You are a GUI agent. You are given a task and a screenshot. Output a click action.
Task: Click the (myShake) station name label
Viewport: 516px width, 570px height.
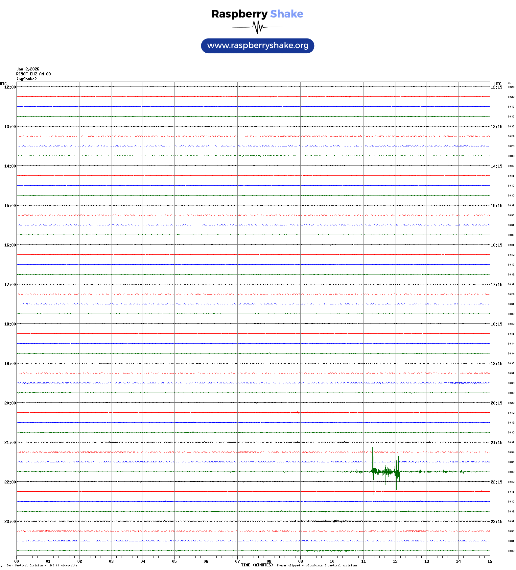pyautogui.click(x=26, y=79)
